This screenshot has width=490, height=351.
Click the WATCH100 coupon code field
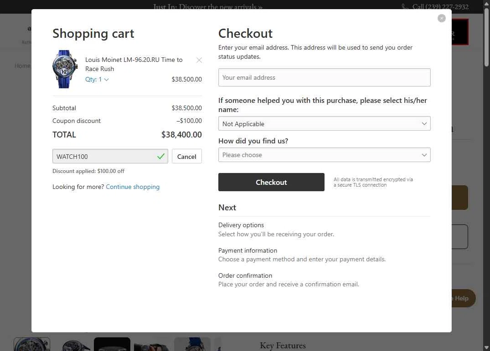[x=110, y=156]
